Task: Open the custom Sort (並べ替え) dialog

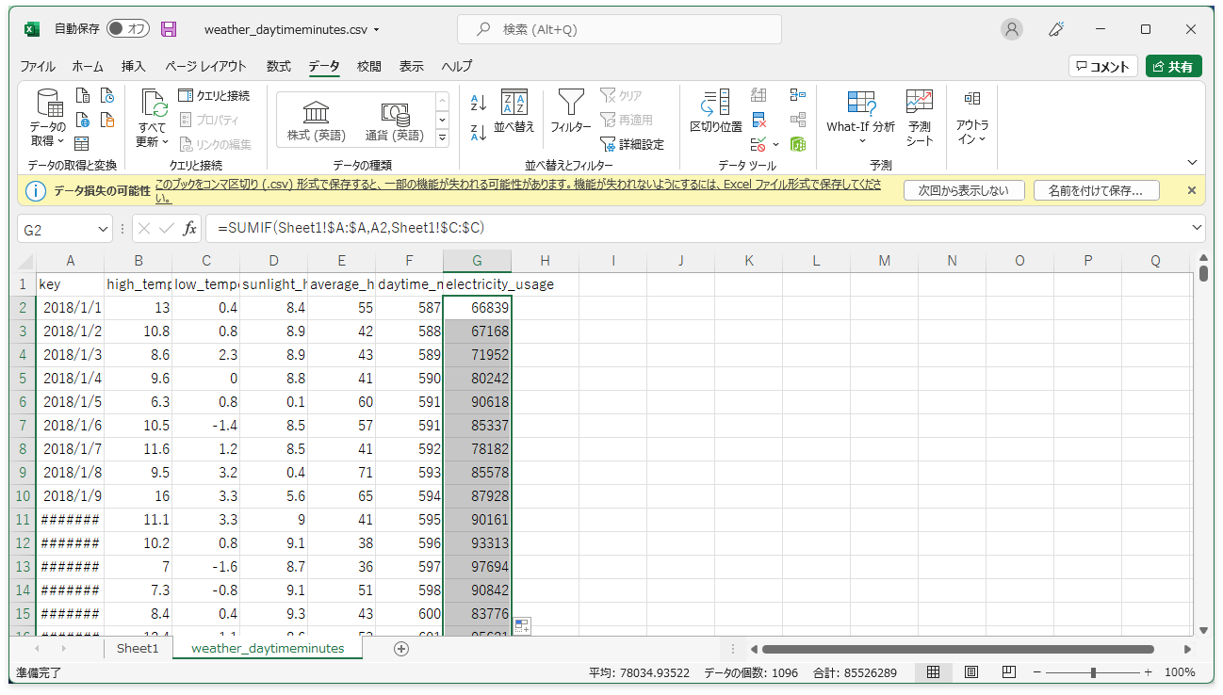Action: pos(514,111)
